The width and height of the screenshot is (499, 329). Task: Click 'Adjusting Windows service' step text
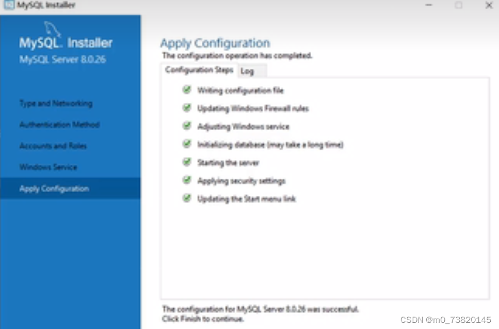click(244, 127)
